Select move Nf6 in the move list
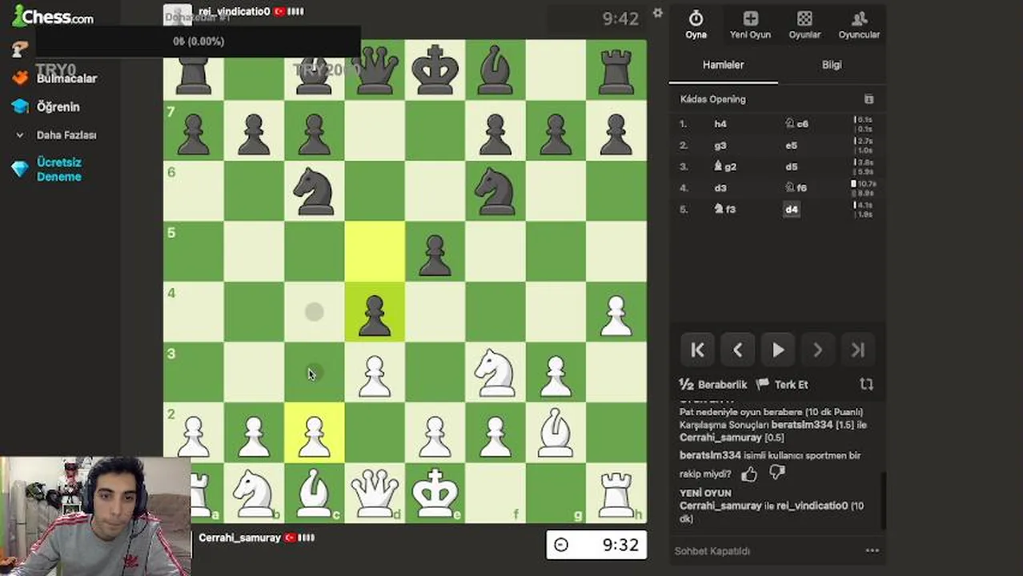Screen dimensions: 1023x576 point(796,188)
